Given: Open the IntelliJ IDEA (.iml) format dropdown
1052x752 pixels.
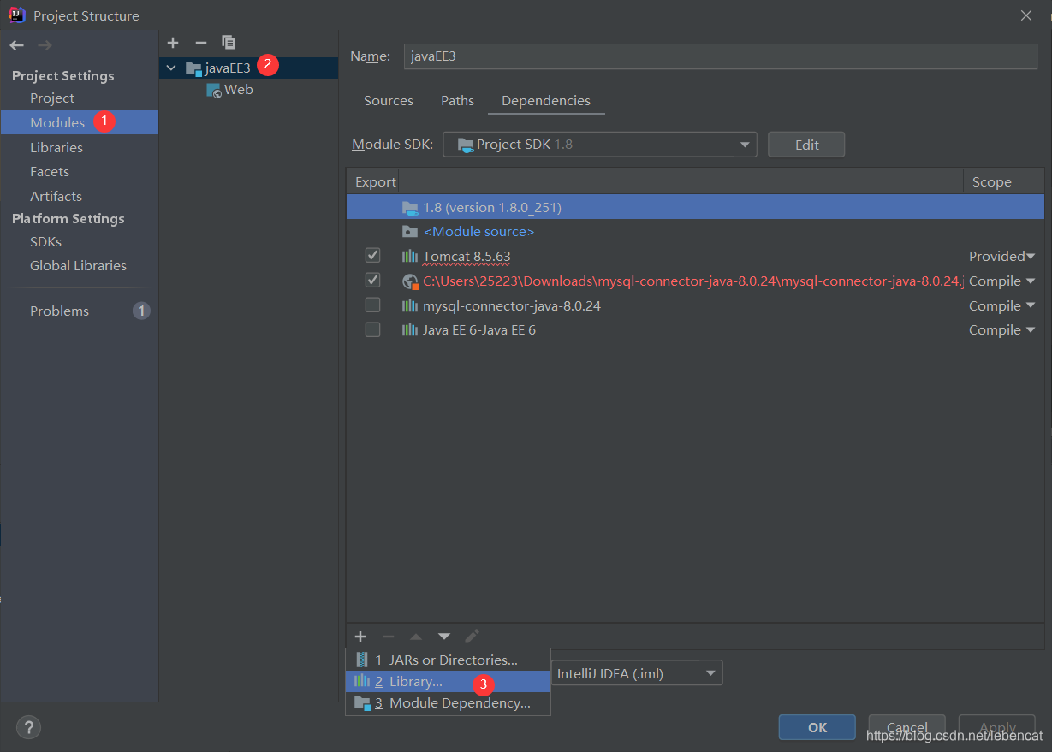Looking at the screenshot, I should click(x=636, y=673).
